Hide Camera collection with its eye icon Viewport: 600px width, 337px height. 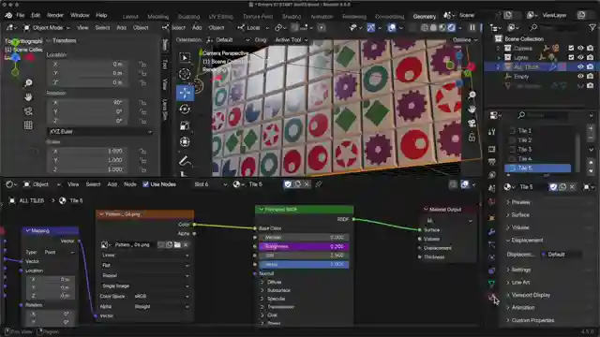[580, 48]
